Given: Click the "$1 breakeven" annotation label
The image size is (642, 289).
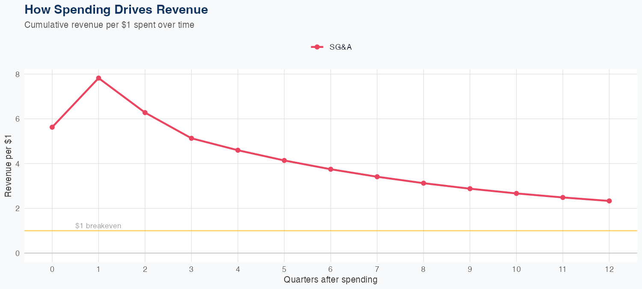Looking at the screenshot, I should [x=98, y=226].
